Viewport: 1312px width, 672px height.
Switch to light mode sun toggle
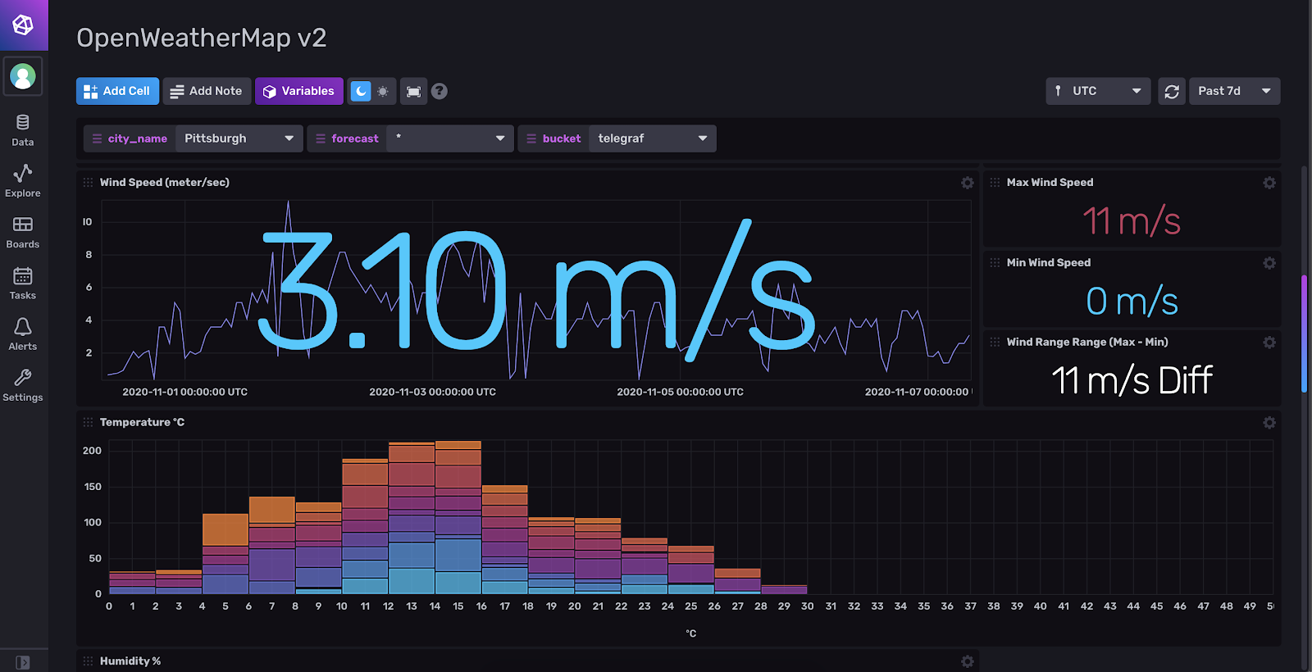click(383, 91)
